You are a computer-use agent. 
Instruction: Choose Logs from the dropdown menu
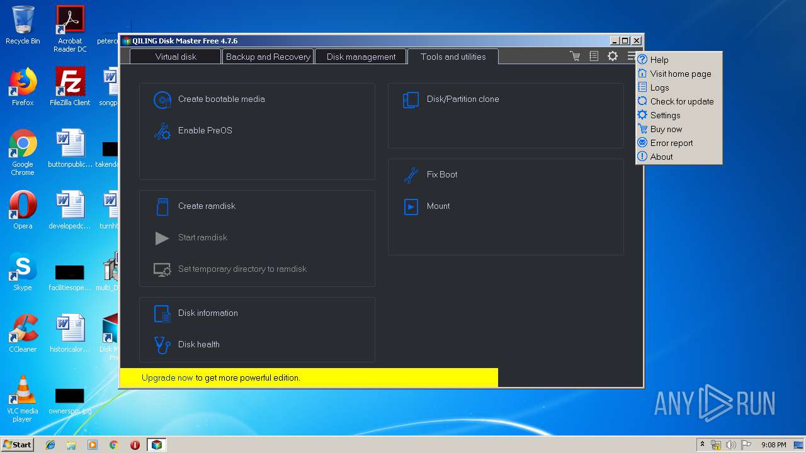[679, 87]
